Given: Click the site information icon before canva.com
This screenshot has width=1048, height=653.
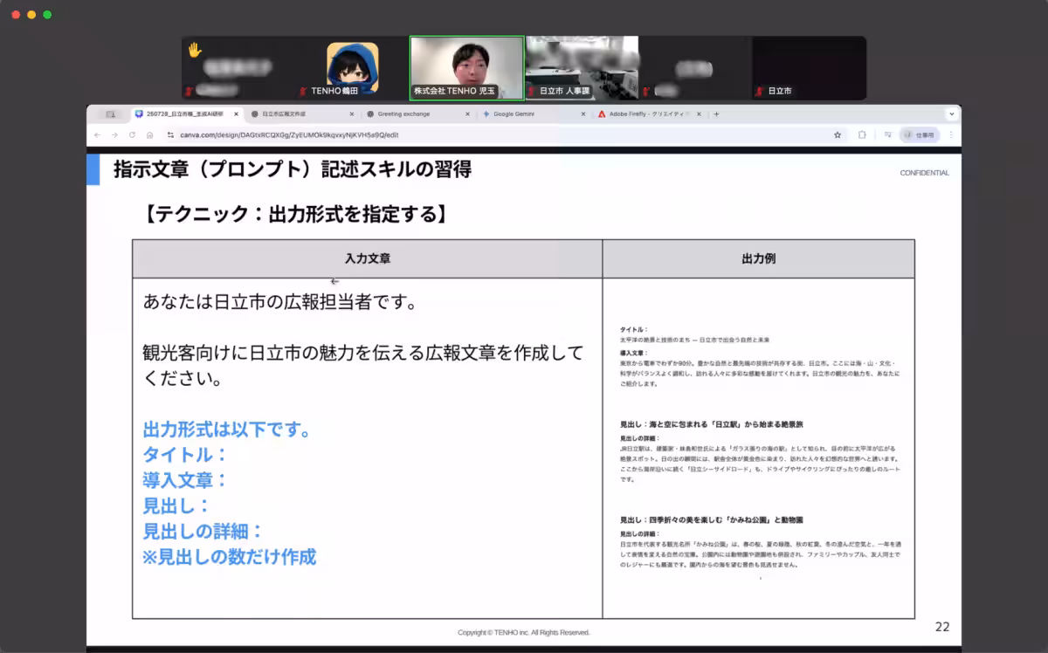Looking at the screenshot, I should [x=170, y=136].
